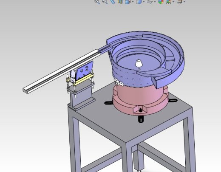
Task: Click the View Settings icon
Action: tap(179, 2)
